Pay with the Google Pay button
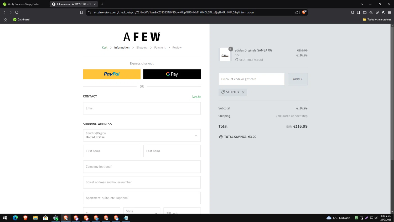This screenshot has height=222, width=394. coord(172,74)
